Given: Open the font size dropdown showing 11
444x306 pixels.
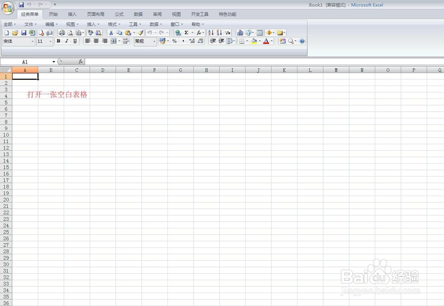Looking at the screenshot, I should (x=51, y=42).
